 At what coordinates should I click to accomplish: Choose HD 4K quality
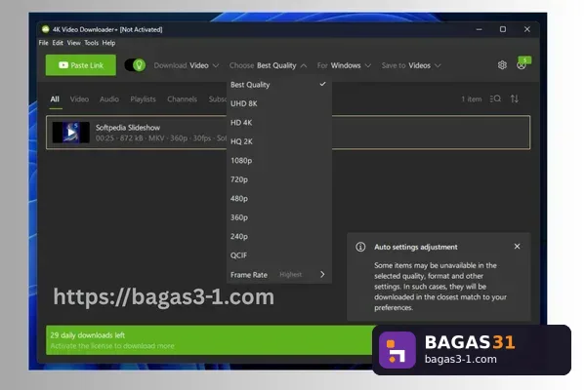click(278, 123)
